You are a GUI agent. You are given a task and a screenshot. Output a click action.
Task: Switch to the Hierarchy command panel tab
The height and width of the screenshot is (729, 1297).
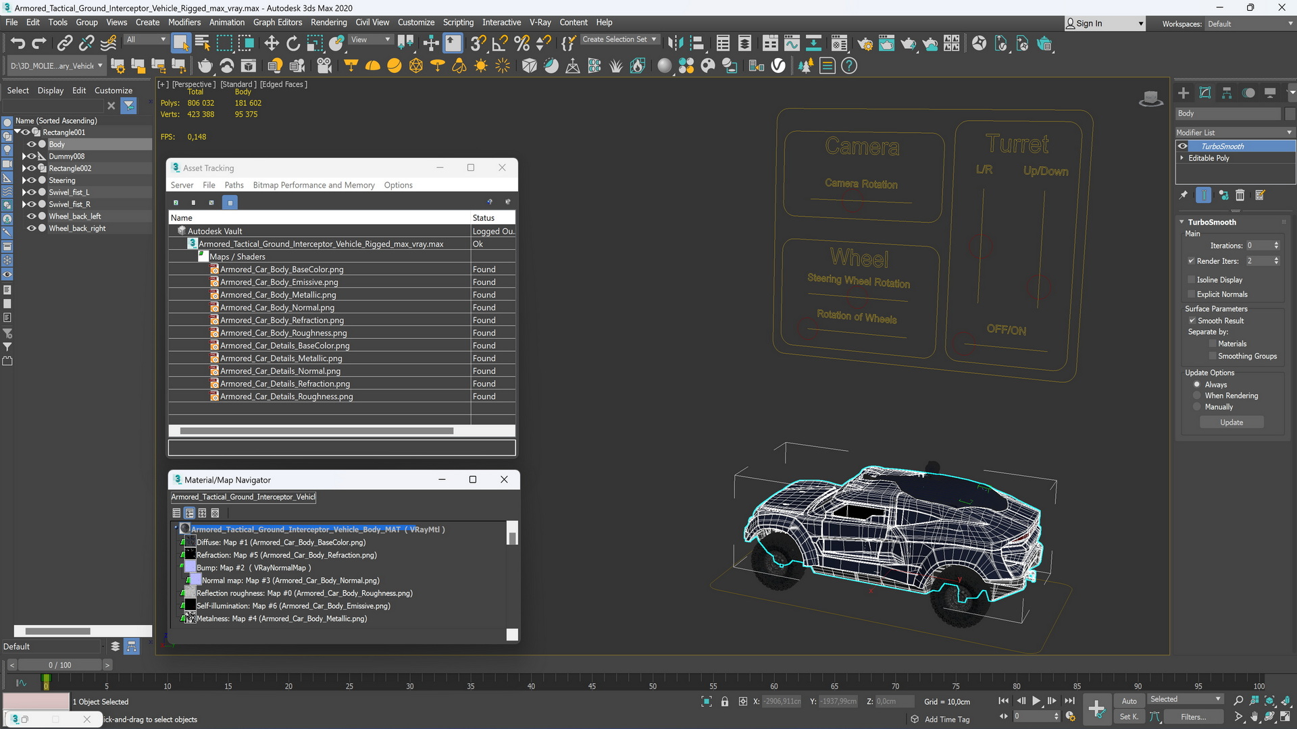[1227, 93]
